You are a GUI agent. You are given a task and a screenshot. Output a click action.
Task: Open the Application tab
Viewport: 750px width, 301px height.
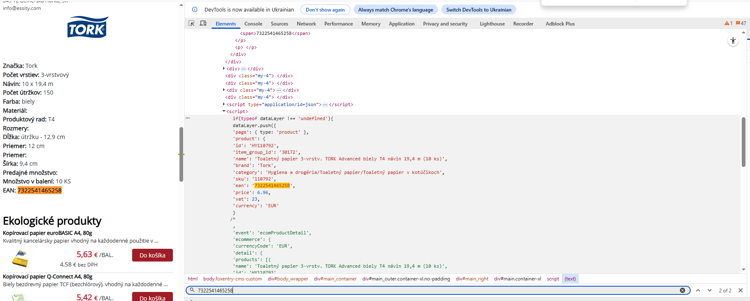pos(402,24)
